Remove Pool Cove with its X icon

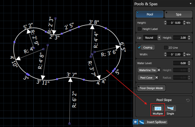pos(156,77)
